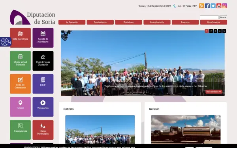
Task: Open the Empresas menu
Action: click(185, 22)
